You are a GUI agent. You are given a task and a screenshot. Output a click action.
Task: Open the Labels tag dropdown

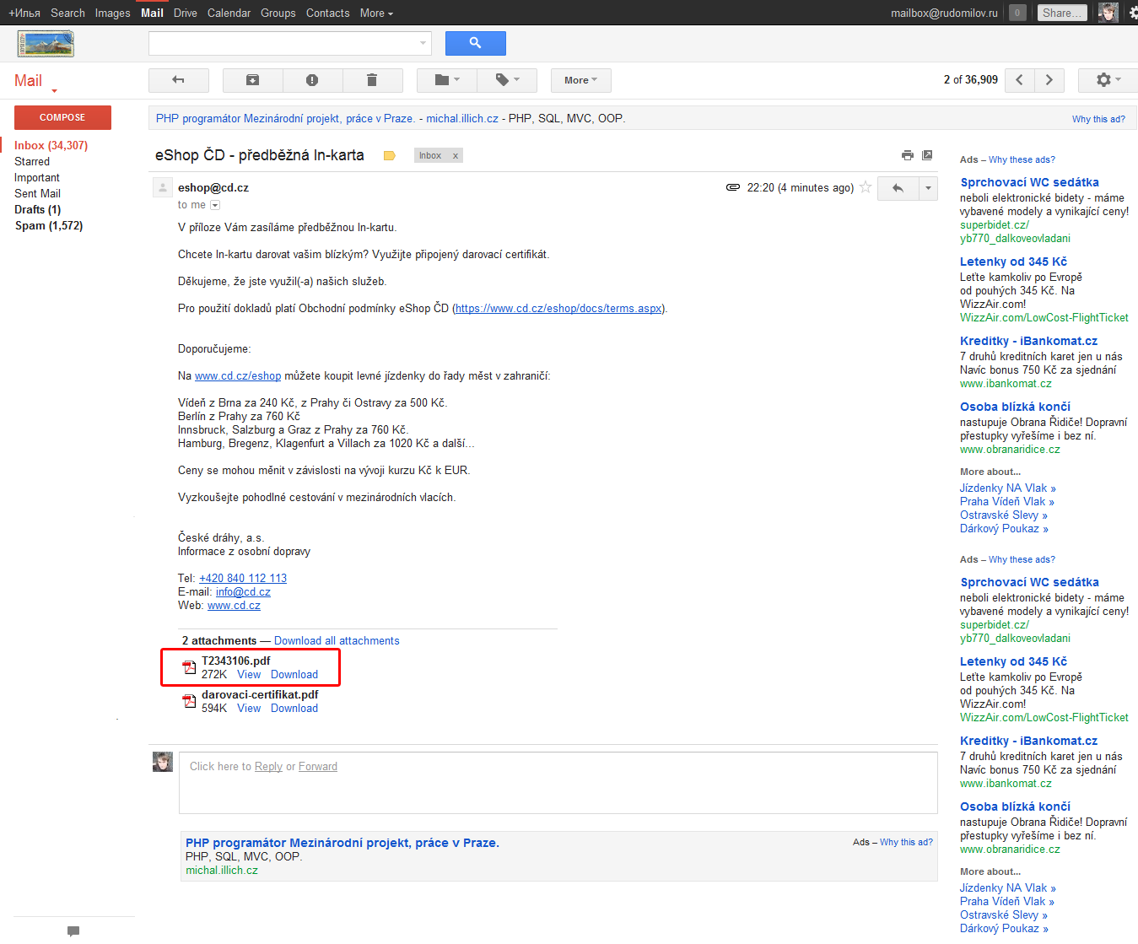pos(507,80)
